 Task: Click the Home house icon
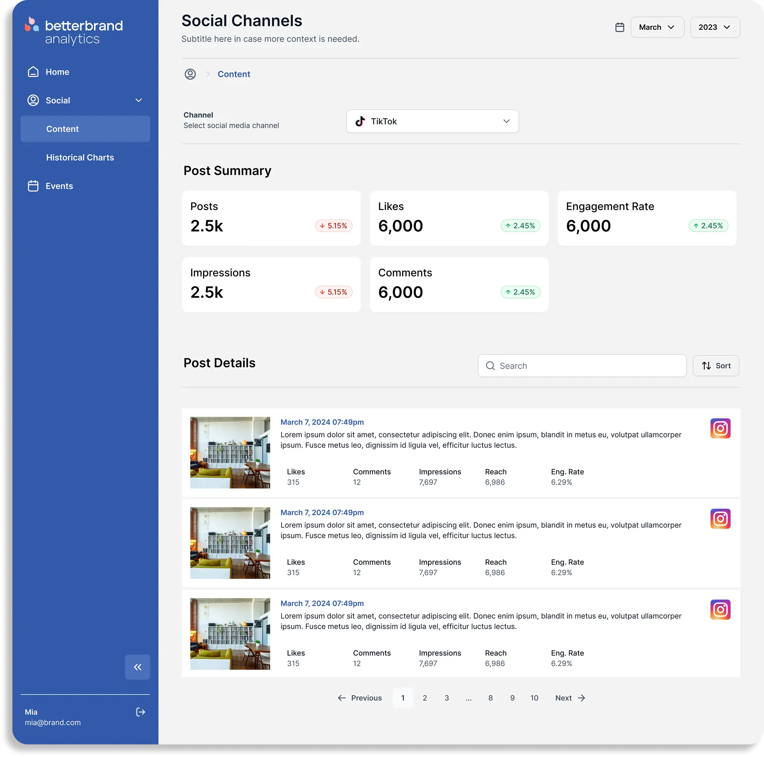pyautogui.click(x=33, y=72)
